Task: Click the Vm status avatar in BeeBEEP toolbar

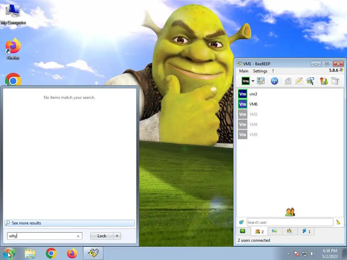Action: [245, 81]
